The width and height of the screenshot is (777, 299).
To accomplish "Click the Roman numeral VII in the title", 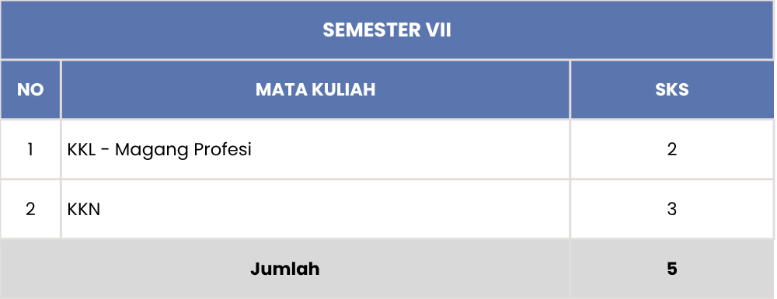I will tap(438, 30).
